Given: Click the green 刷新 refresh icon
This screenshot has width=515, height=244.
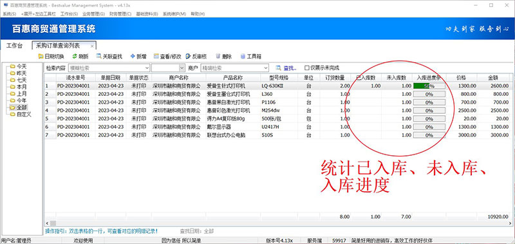Looking at the screenshot, I should (75, 57).
